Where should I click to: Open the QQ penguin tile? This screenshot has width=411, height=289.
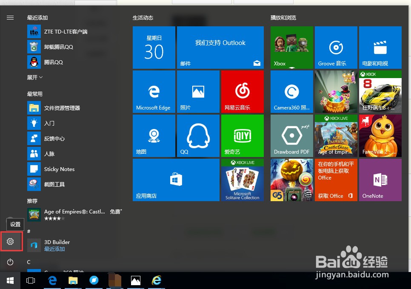coord(198,136)
